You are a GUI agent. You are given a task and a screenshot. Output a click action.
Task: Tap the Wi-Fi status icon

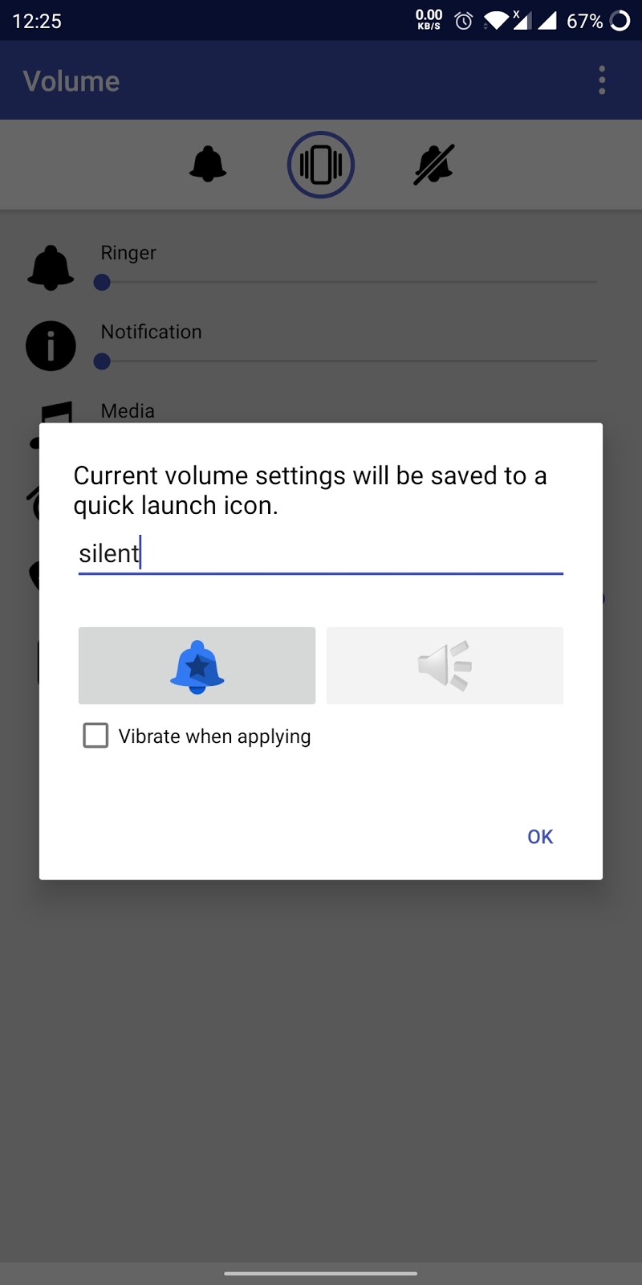pos(495,21)
